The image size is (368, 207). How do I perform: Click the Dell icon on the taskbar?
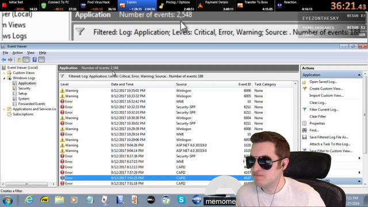click(x=151, y=200)
